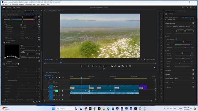The height and width of the screenshot is (111, 198).
Task: Toggle the HSL Secondary checkbox
Action: pyautogui.click(x=193, y=83)
